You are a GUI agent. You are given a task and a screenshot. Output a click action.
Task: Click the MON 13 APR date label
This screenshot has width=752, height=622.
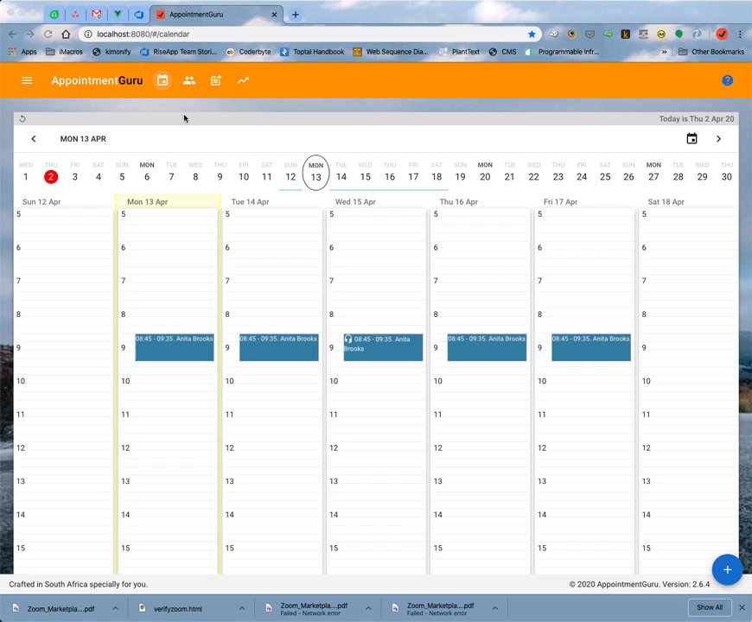pos(83,139)
